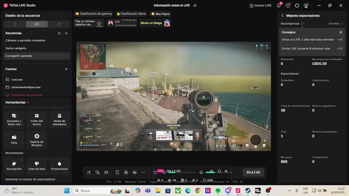This screenshot has height=196, width=349.
Task: Open more options ellipsis in bottom toolbar
Action: coord(143,172)
